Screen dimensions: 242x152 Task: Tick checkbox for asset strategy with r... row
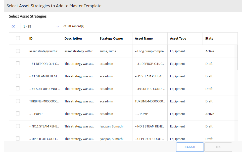coord(18,51)
